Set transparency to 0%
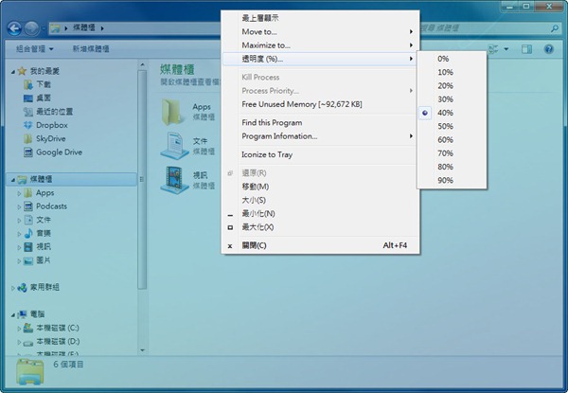This screenshot has width=568, height=393. 452,59
